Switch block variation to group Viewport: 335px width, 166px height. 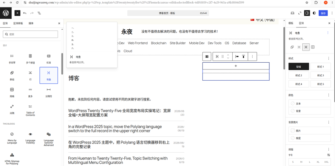(x=292, y=47)
